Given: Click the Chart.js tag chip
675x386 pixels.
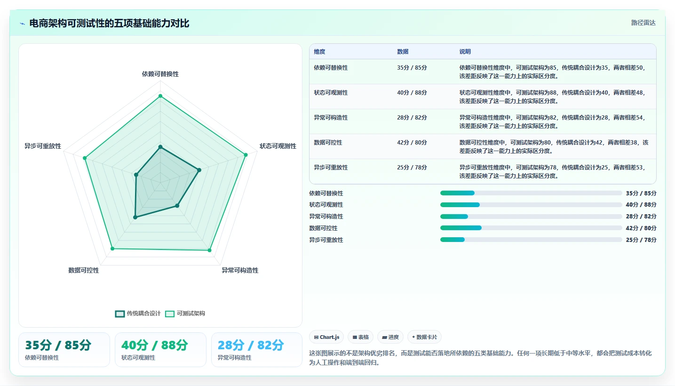Looking at the screenshot, I should pyautogui.click(x=326, y=337).
